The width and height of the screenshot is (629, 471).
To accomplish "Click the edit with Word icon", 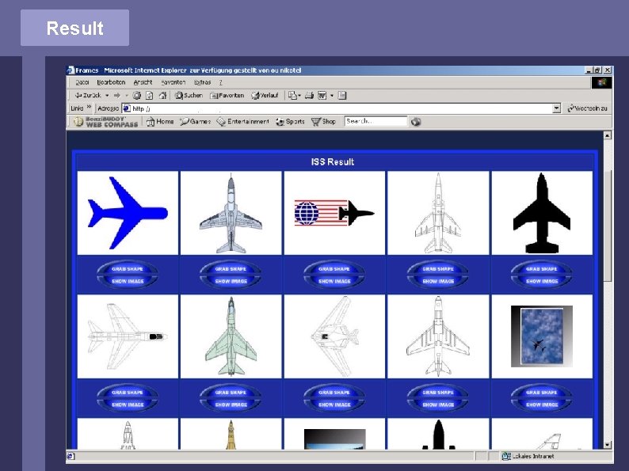I will [322, 96].
